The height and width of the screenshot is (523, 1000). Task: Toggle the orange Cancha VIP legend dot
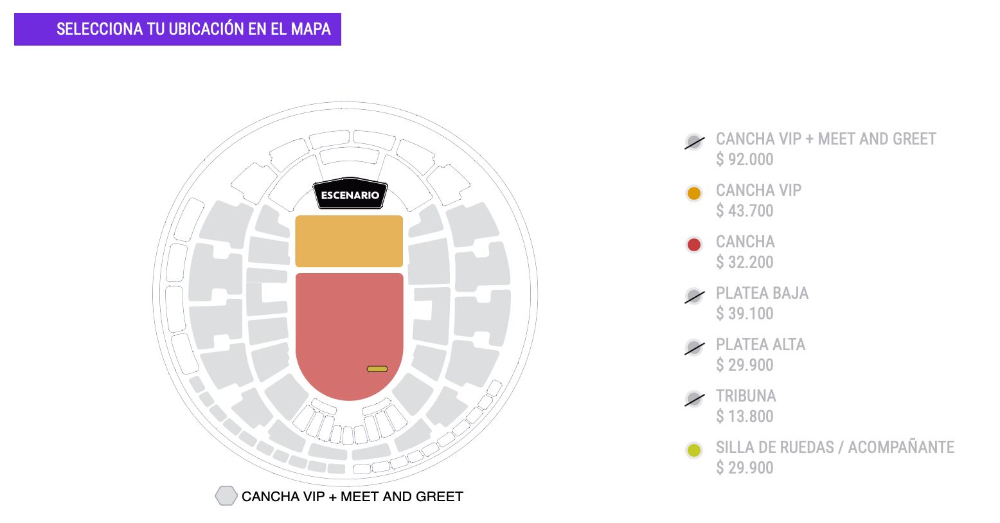(693, 193)
